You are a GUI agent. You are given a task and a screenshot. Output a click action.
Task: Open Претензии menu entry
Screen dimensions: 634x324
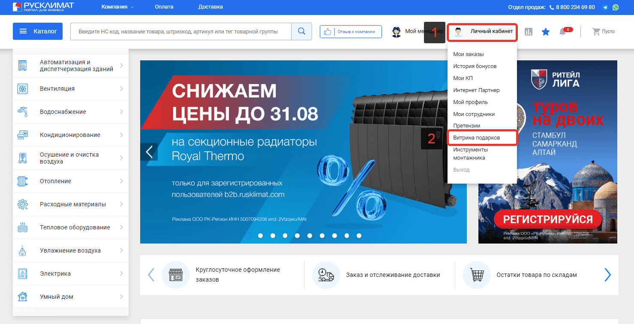pyautogui.click(x=467, y=126)
